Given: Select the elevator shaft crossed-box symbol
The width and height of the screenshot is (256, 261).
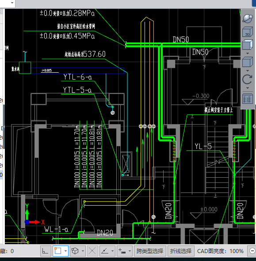Looking at the screenshot, I should point(126,164).
